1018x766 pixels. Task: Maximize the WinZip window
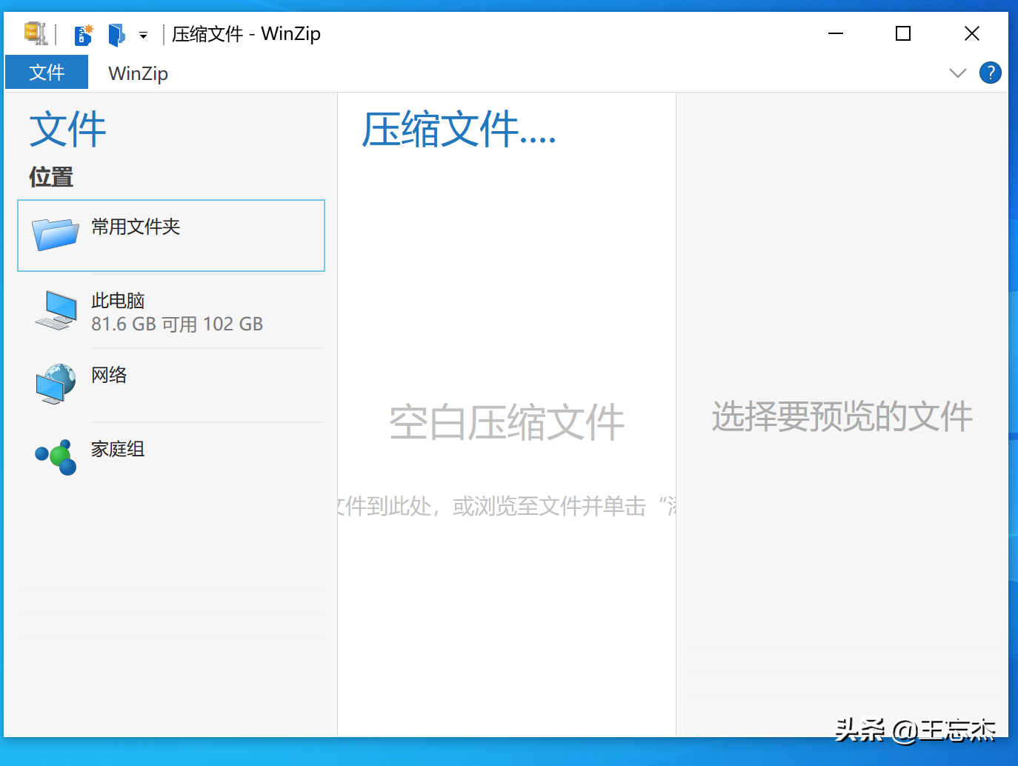(x=903, y=33)
